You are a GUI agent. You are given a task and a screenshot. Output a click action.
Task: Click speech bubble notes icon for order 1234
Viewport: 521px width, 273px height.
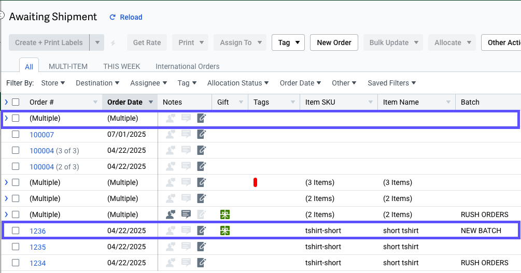point(186,263)
